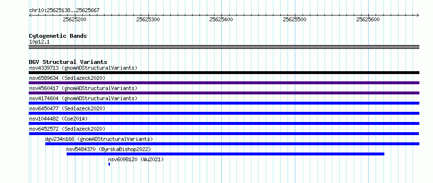Click the 25625200 ruler tick label
Image resolution: width=433 pixels, height=183 pixels.
(x=74, y=19)
